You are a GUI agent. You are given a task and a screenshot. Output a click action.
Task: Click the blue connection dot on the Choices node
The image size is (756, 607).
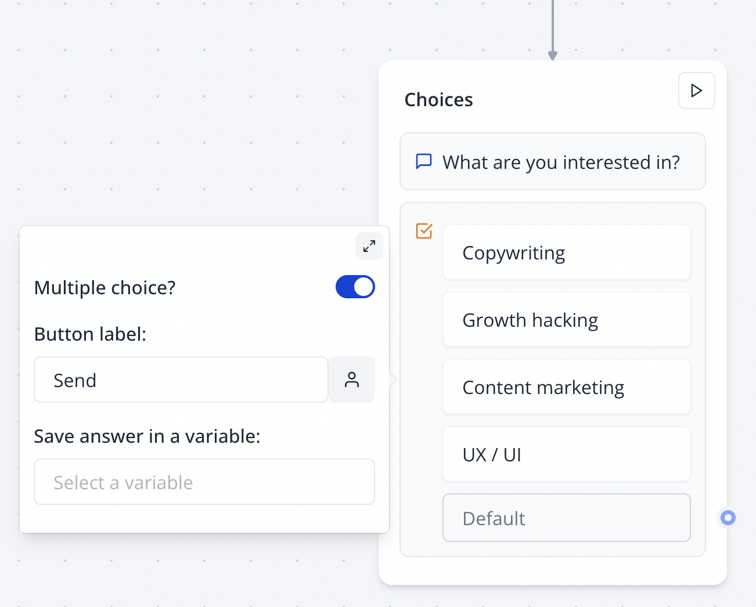727,517
